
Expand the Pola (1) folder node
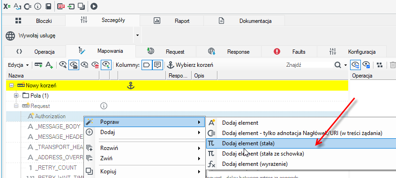16,96
